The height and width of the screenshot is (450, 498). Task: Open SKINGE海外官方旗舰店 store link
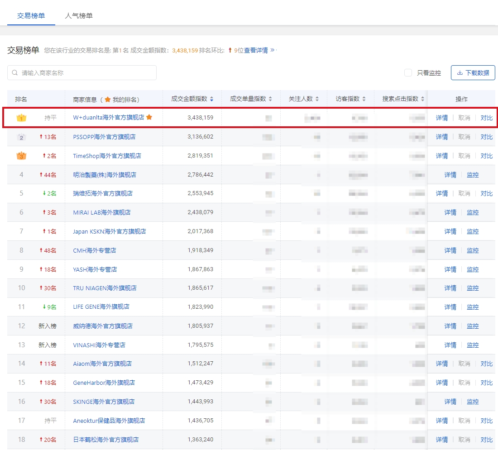point(104,402)
